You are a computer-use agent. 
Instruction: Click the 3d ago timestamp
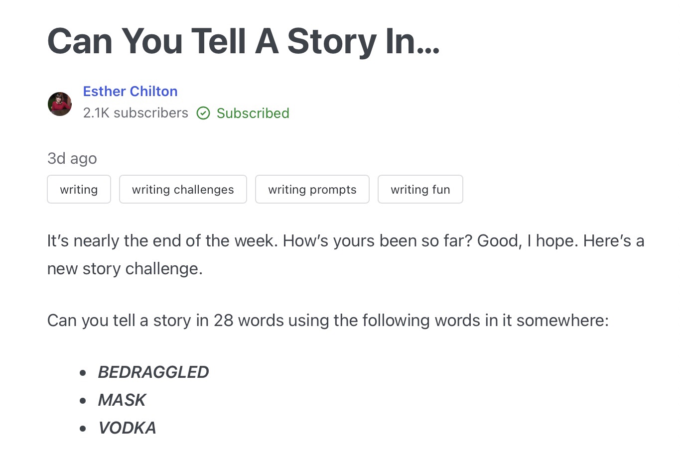click(72, 158)
